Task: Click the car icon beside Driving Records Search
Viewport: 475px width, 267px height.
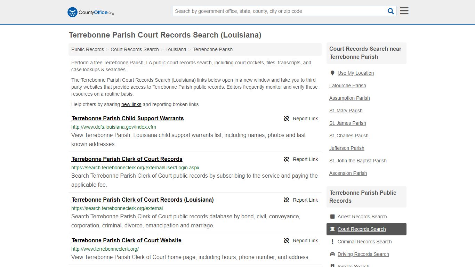Action: coord(332,254)
